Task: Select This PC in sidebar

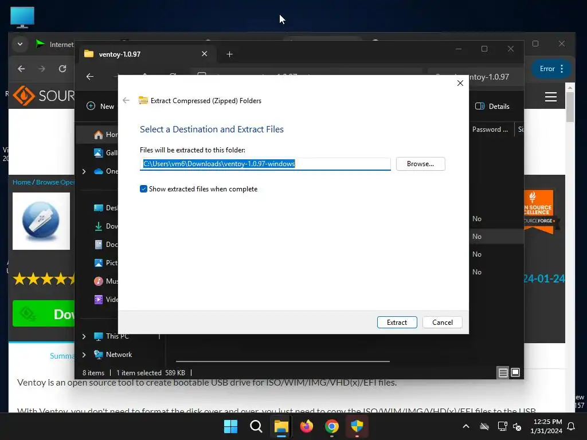Action: [112, 336]
